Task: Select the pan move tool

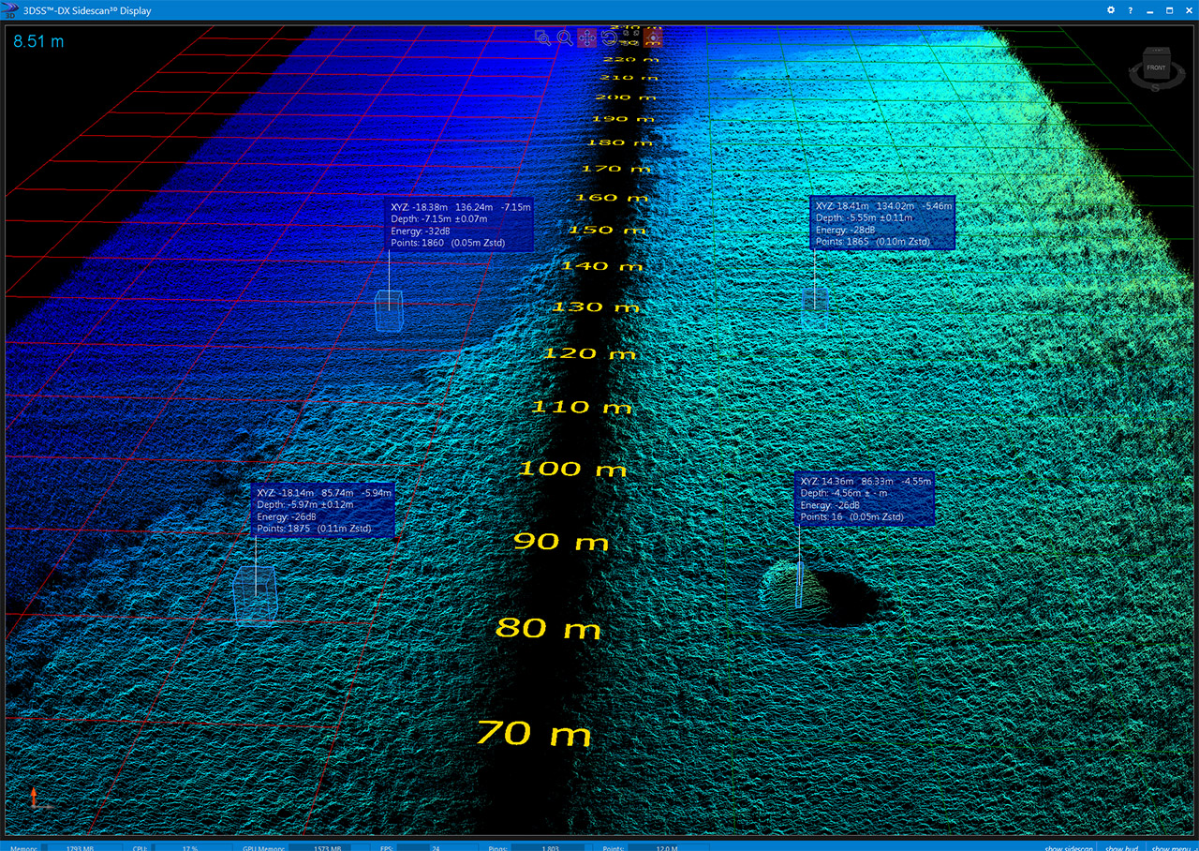Action: click(x=587, y=37)
